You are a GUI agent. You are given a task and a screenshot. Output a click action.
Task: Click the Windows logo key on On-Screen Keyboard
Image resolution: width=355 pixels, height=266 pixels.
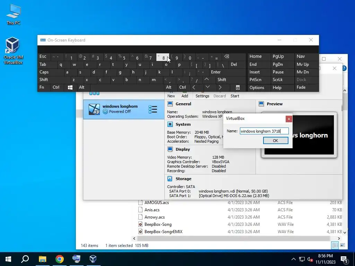point(70,88)
